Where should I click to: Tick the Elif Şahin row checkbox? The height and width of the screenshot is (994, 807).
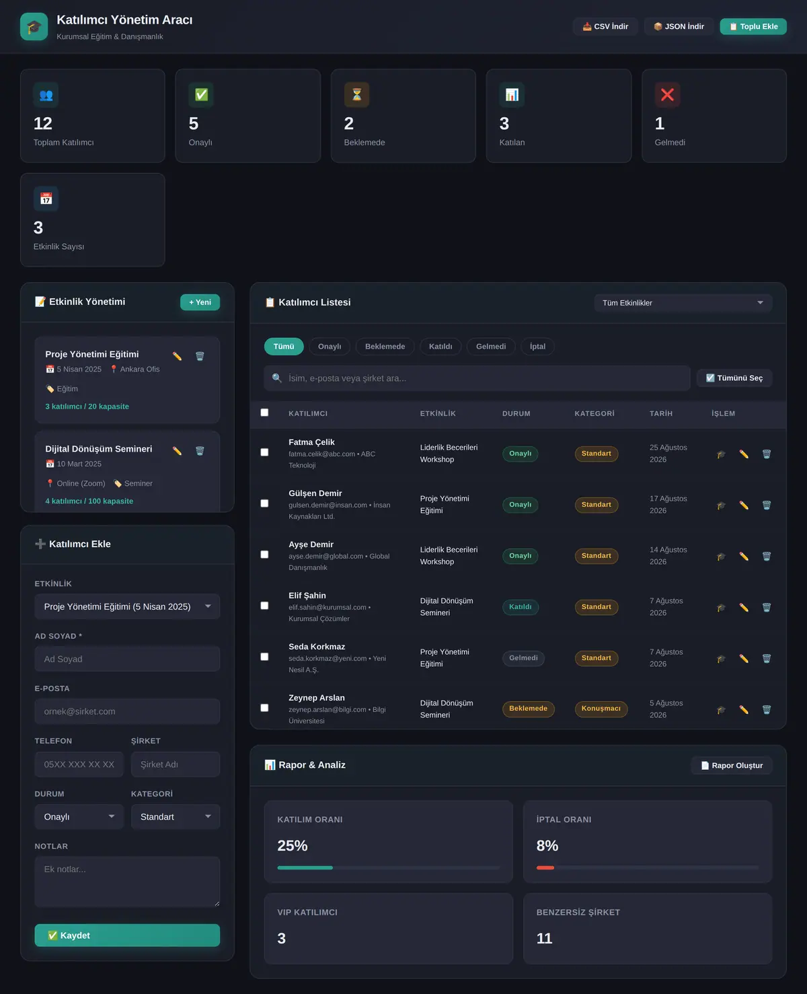point(264,606)
